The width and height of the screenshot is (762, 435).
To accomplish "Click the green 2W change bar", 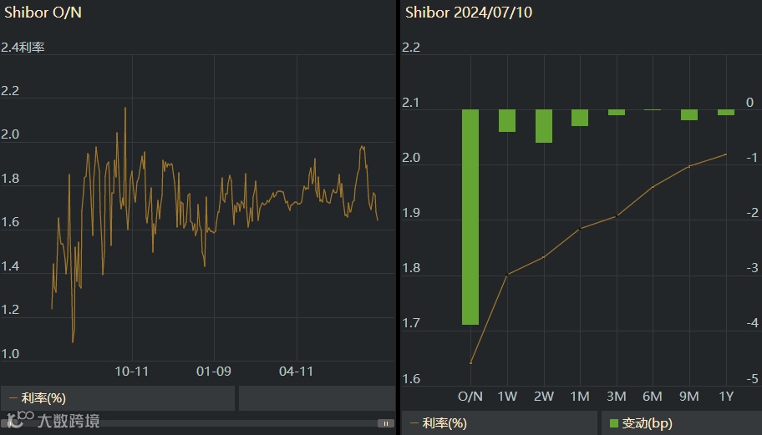I will pyautogui.click(x=544, y=126).
